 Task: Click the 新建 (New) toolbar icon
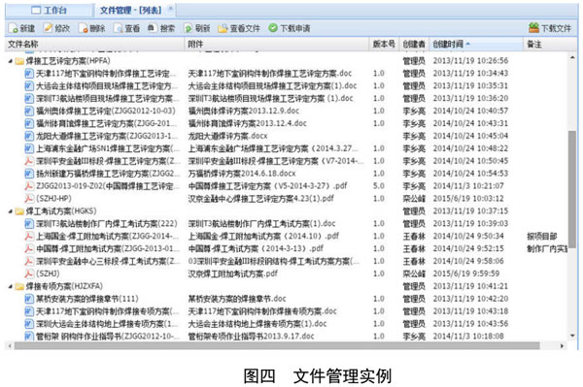pos(14,28)
